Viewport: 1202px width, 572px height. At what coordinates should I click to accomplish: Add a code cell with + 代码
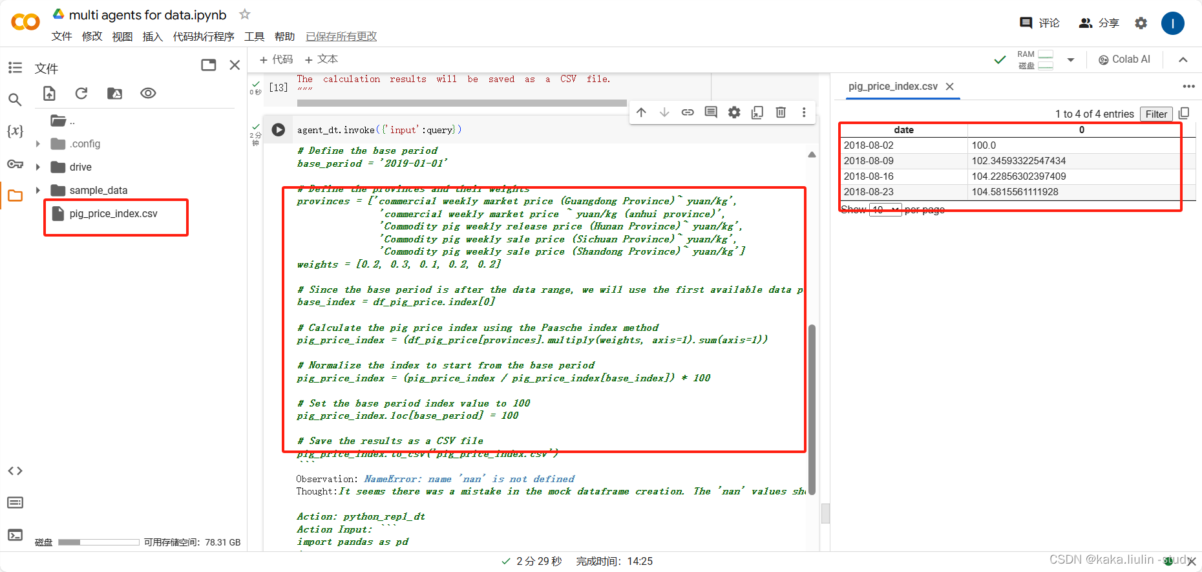pyautogui.click(x=276, y=59)
